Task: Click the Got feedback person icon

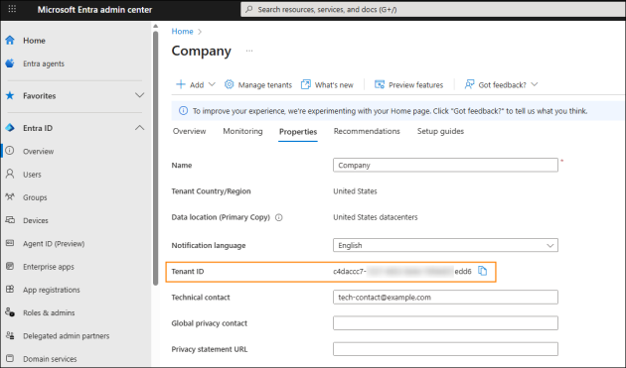Action: [x=469, y=84]
